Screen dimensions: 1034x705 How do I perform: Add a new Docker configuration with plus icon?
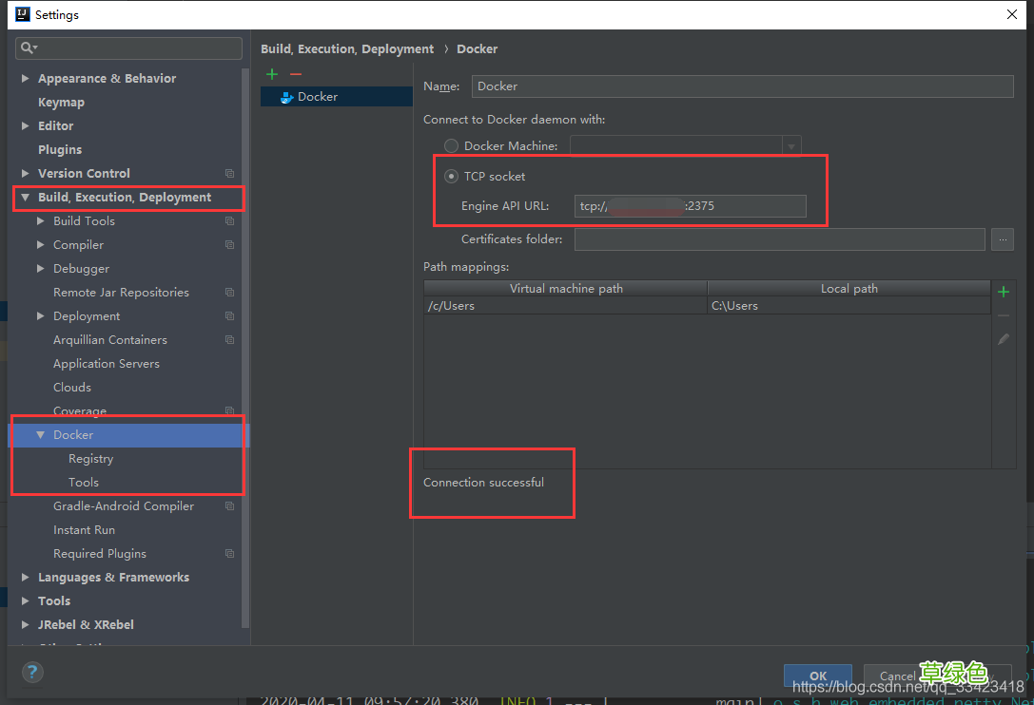[x=272, y=74]
